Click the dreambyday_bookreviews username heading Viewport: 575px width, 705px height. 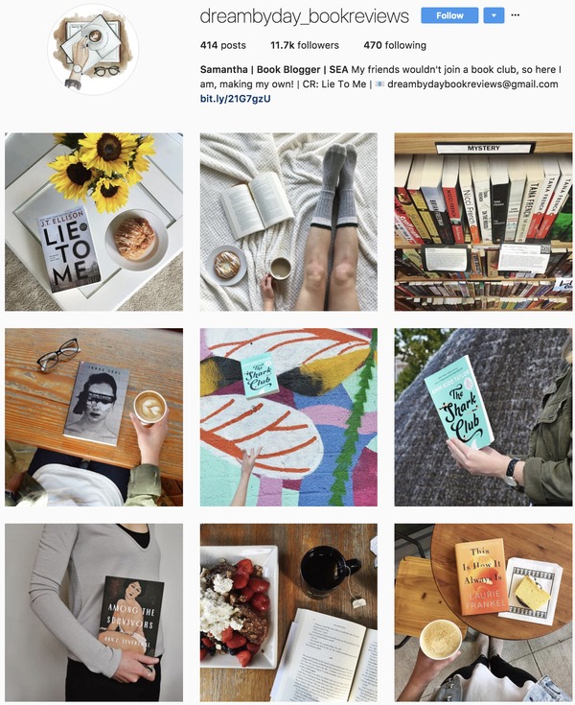coord(304,16)
